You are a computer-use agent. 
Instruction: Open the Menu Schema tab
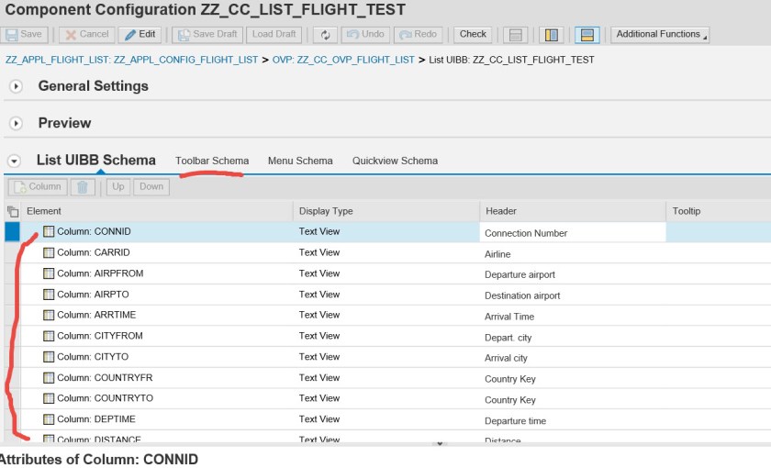tap(300, 161)
